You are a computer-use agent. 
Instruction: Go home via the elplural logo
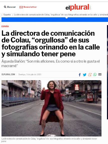coord(78,7)
